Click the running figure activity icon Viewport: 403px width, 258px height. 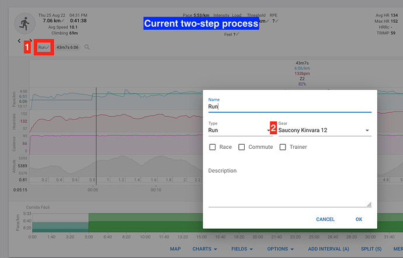coord(25,24)
